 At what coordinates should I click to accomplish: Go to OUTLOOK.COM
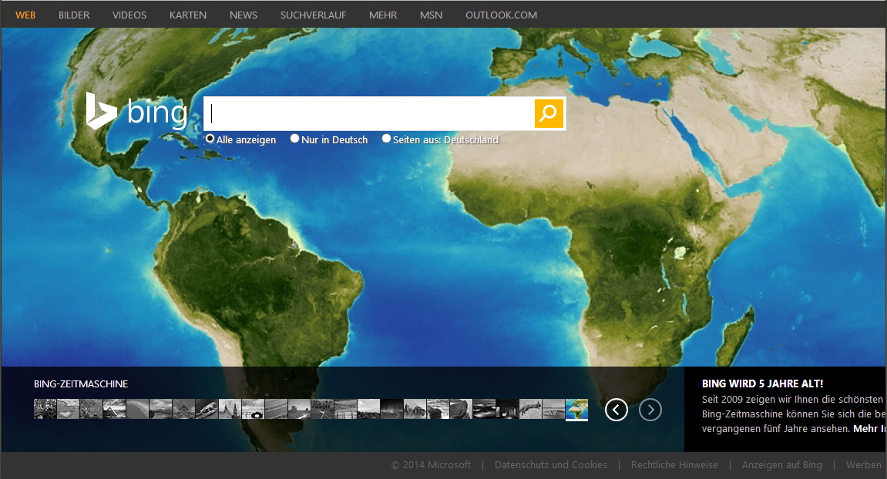501,15
